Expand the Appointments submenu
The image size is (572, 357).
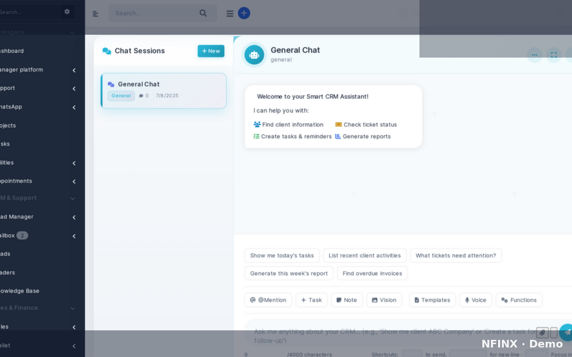tap(74, 181)
